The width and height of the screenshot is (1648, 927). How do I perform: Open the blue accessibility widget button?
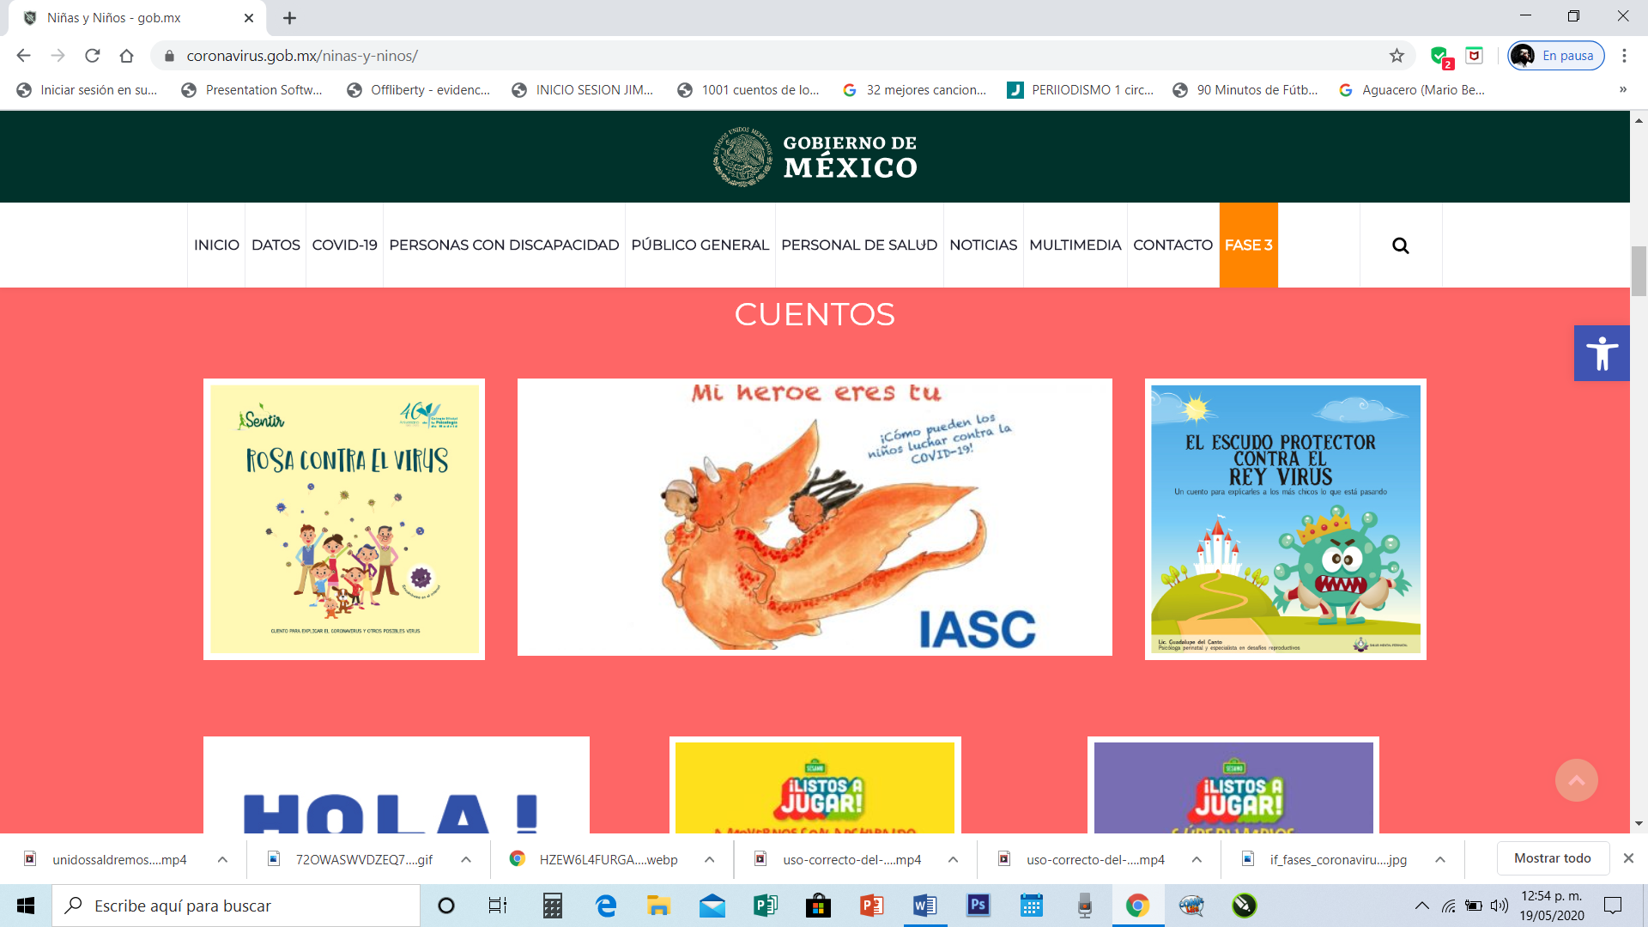point(1602,354)
